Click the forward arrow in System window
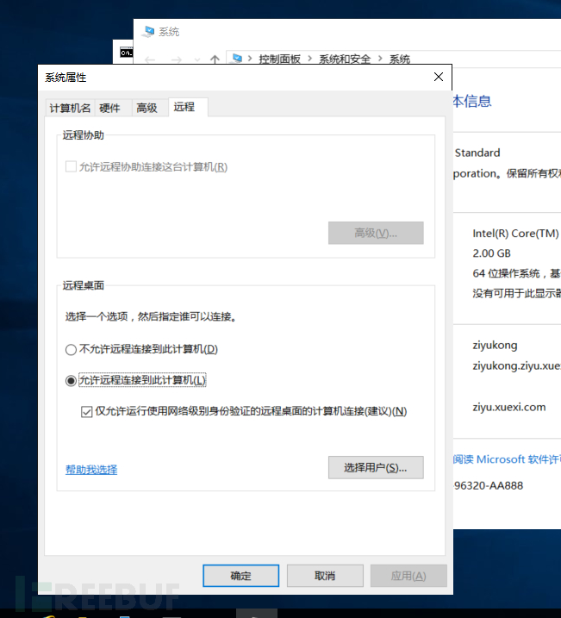This screenshot has height=618, width=561. (x=176, y=59)
